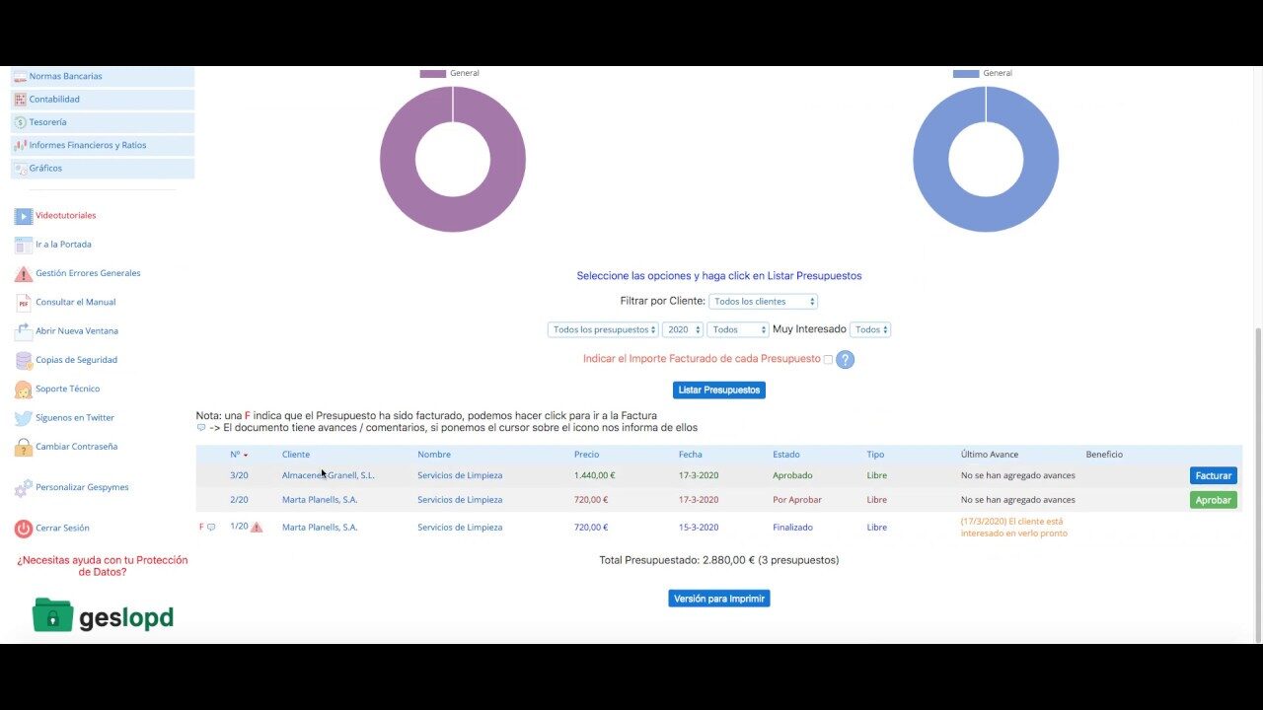This screenshot has width=1263, height=710.
Task: Open the Consultar el Manual PDF icon
Action: [24, 303]
